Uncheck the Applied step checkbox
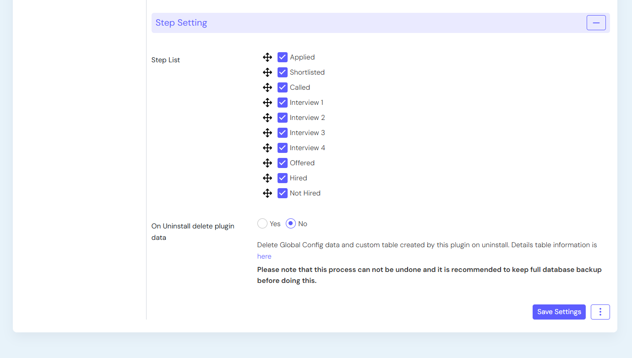 coord(283,57)
